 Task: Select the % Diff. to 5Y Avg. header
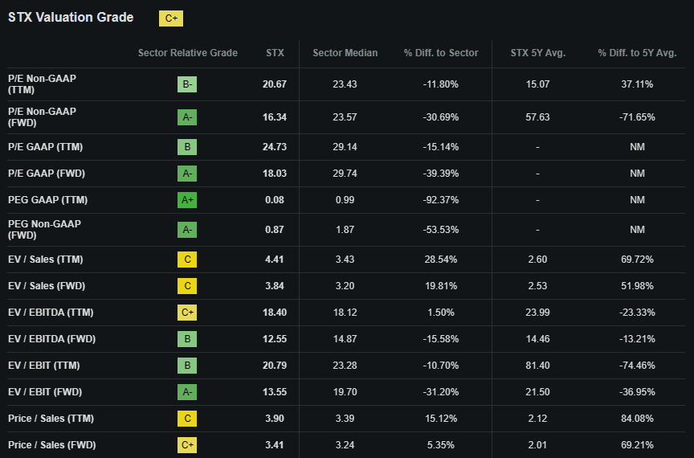tap(637, 53)
